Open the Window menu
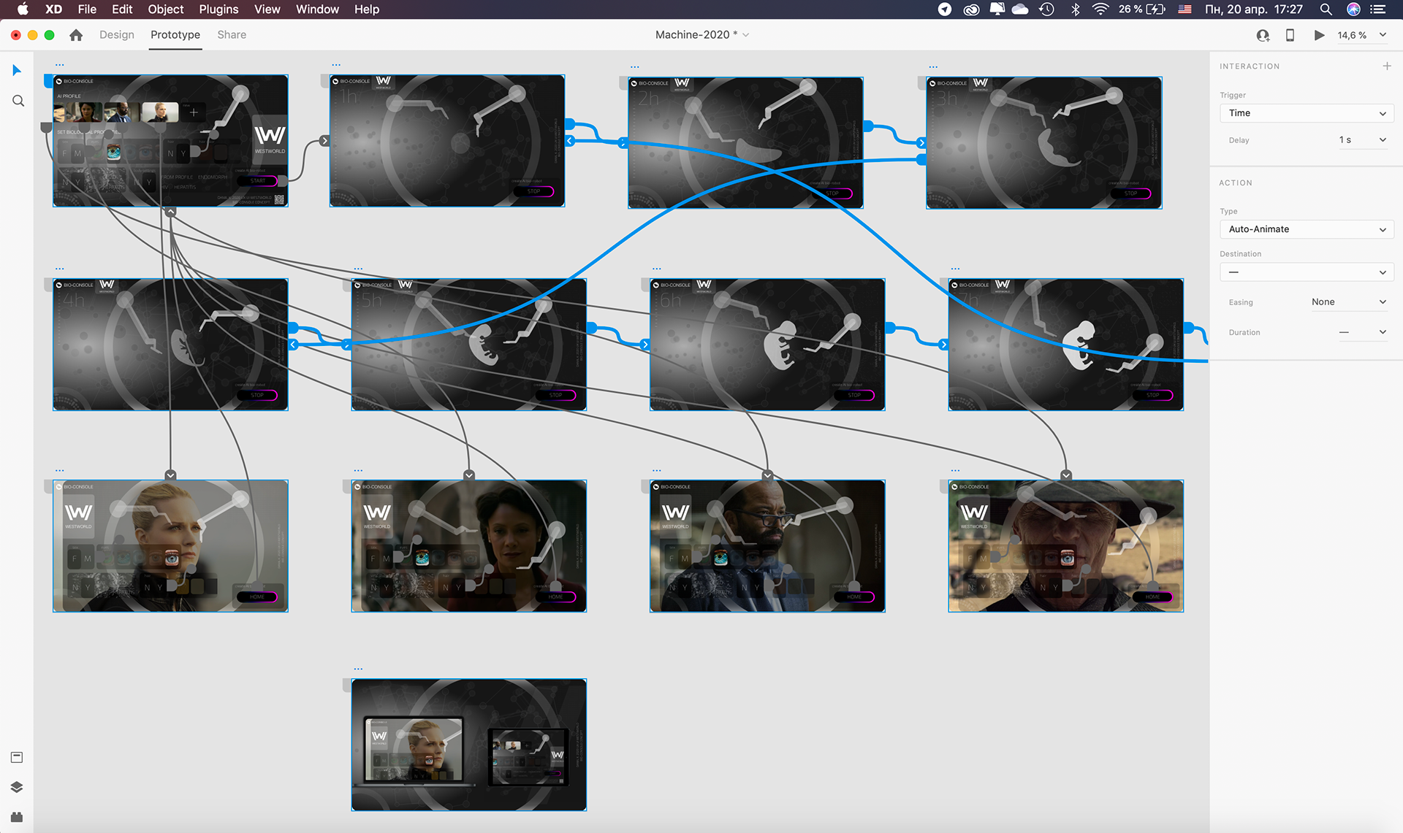This screenshot has height=833, width=1403. (x=317, y=9)
